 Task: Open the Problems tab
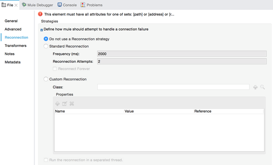pos(92,5)
